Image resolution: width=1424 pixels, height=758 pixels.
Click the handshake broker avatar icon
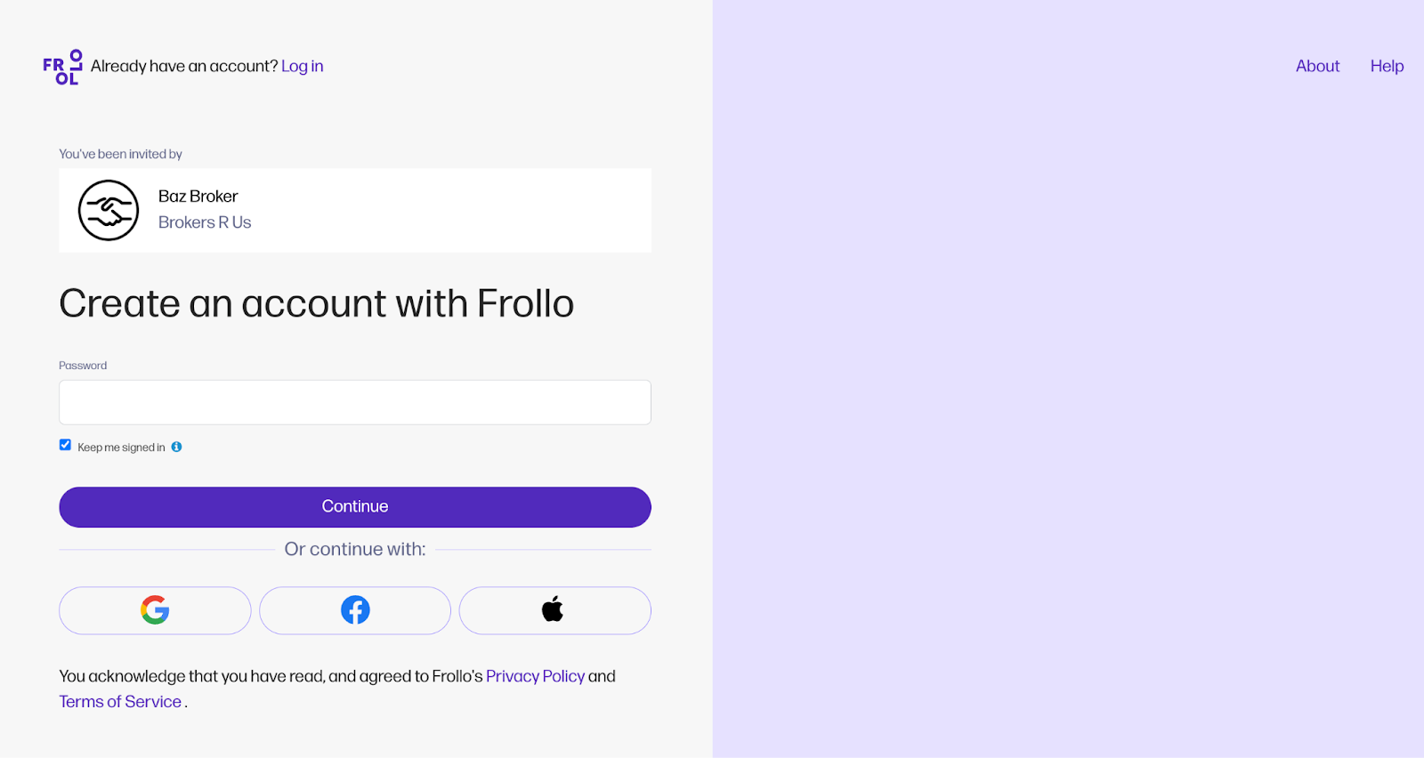pos(109,211)
